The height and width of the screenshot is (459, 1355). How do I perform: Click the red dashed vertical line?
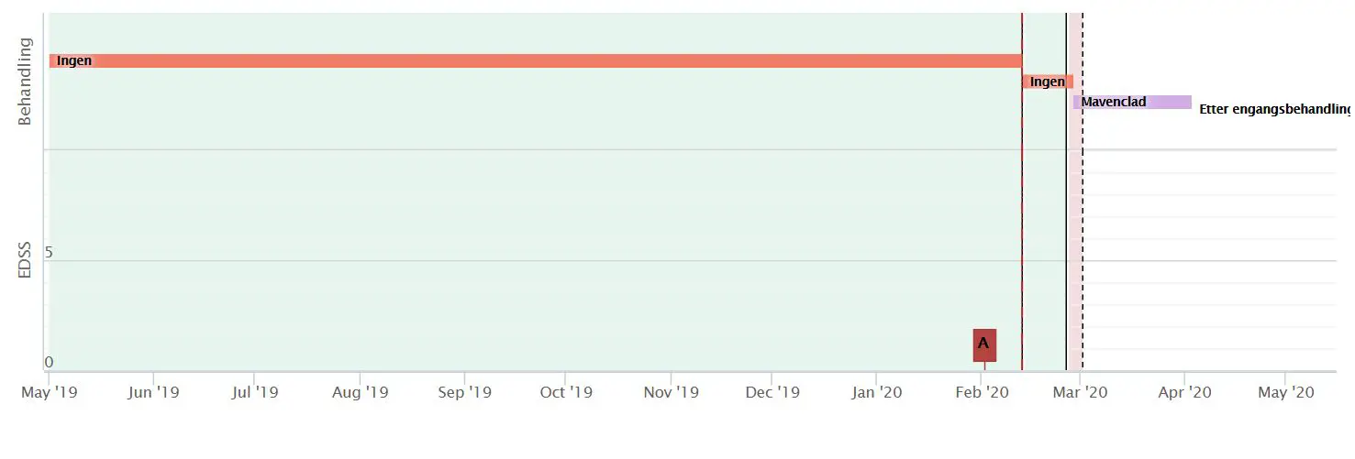pos(1022,229)
